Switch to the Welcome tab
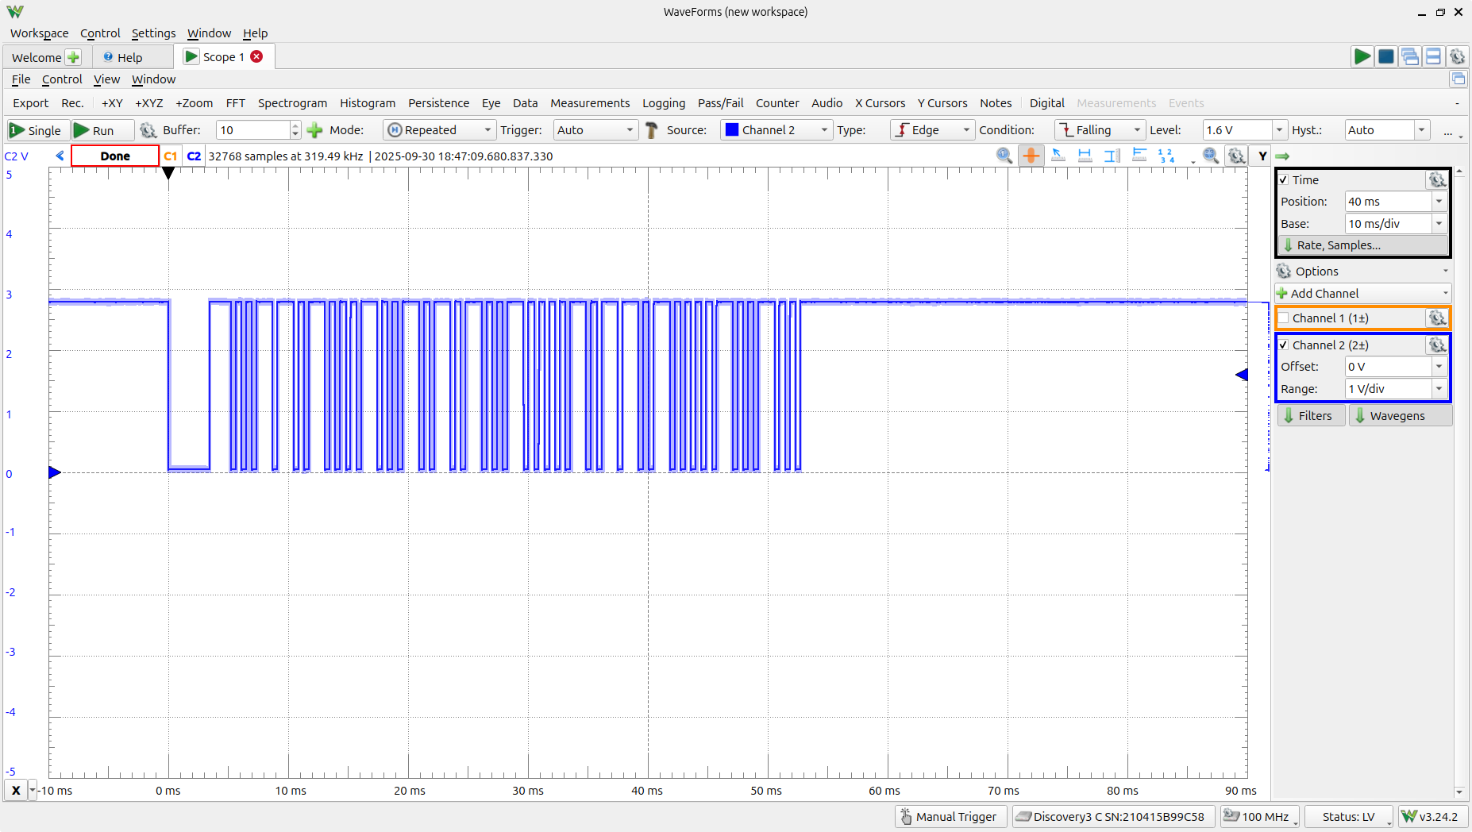This screenshot has width=1472, height=832. click(37, 57)
